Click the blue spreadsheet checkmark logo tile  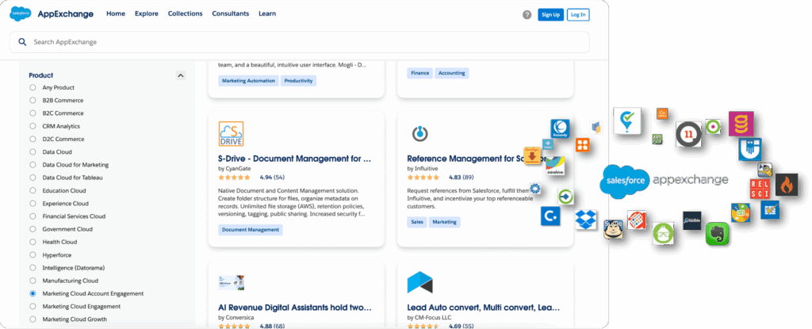pos(770,209)
